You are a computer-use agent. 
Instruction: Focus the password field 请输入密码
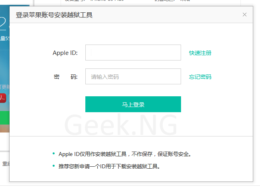point(133,76)
